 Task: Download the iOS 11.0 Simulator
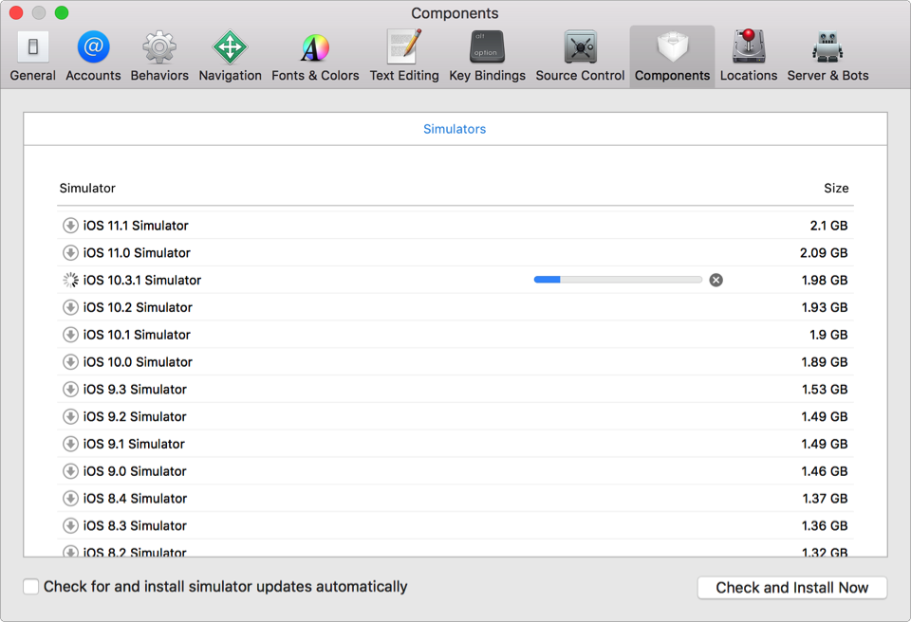tap(70, 252)
